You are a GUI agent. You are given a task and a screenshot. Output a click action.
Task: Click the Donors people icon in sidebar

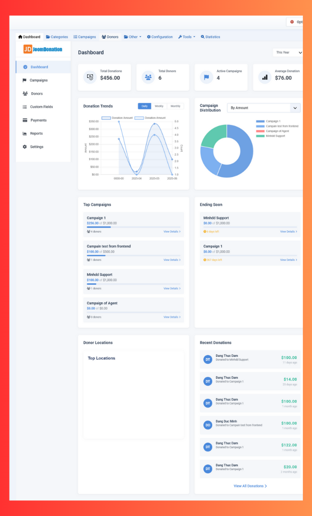click(25, 94)
